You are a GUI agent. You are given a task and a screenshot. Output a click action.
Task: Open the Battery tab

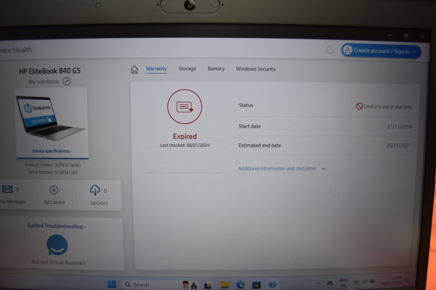[x=216, y=69]
